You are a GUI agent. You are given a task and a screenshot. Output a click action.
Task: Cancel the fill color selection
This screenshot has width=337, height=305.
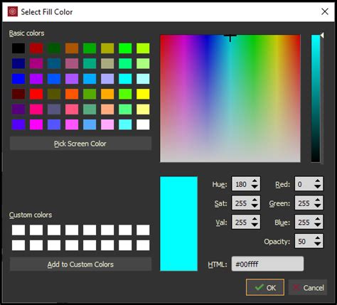pos(308,287)
